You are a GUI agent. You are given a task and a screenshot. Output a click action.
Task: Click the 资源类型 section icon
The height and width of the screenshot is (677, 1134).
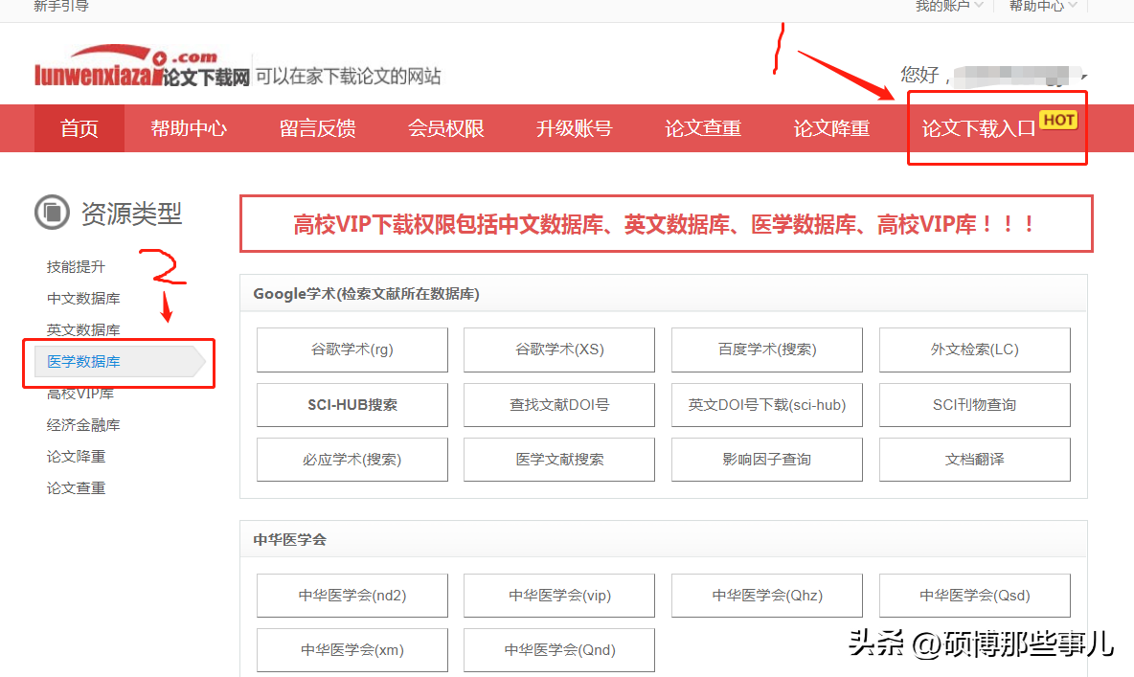click(x=52, y=212)
